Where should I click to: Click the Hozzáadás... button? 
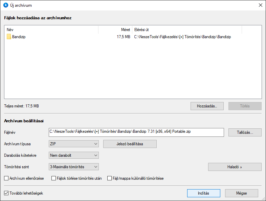[x=207, y=106]
